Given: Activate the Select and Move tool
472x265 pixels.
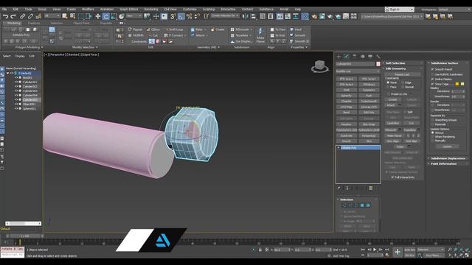Looking at the screenshot, I should 98,16.
